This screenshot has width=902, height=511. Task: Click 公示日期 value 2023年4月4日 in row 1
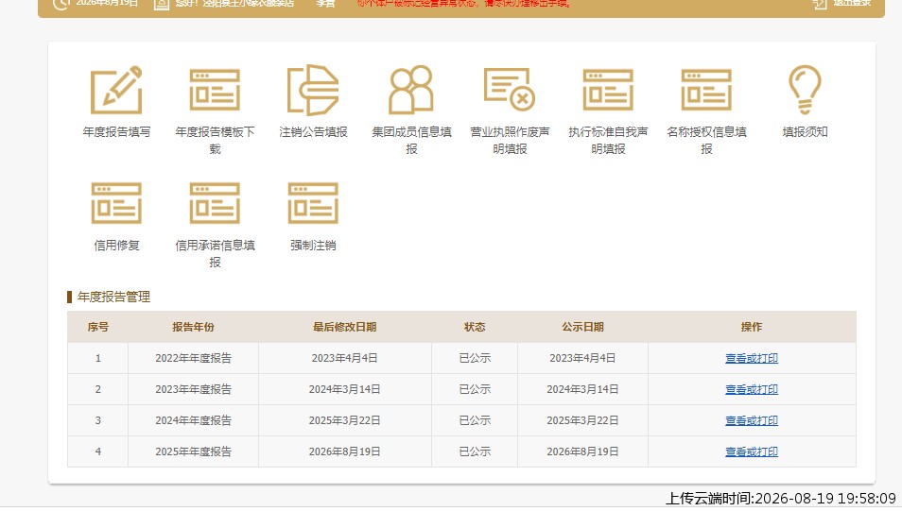[x=582, y=358]
